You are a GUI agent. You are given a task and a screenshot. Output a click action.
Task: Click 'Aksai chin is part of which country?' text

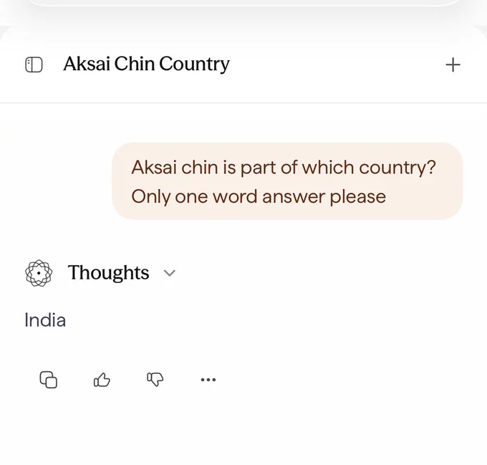pyautogui.click(x=284, y=168)
